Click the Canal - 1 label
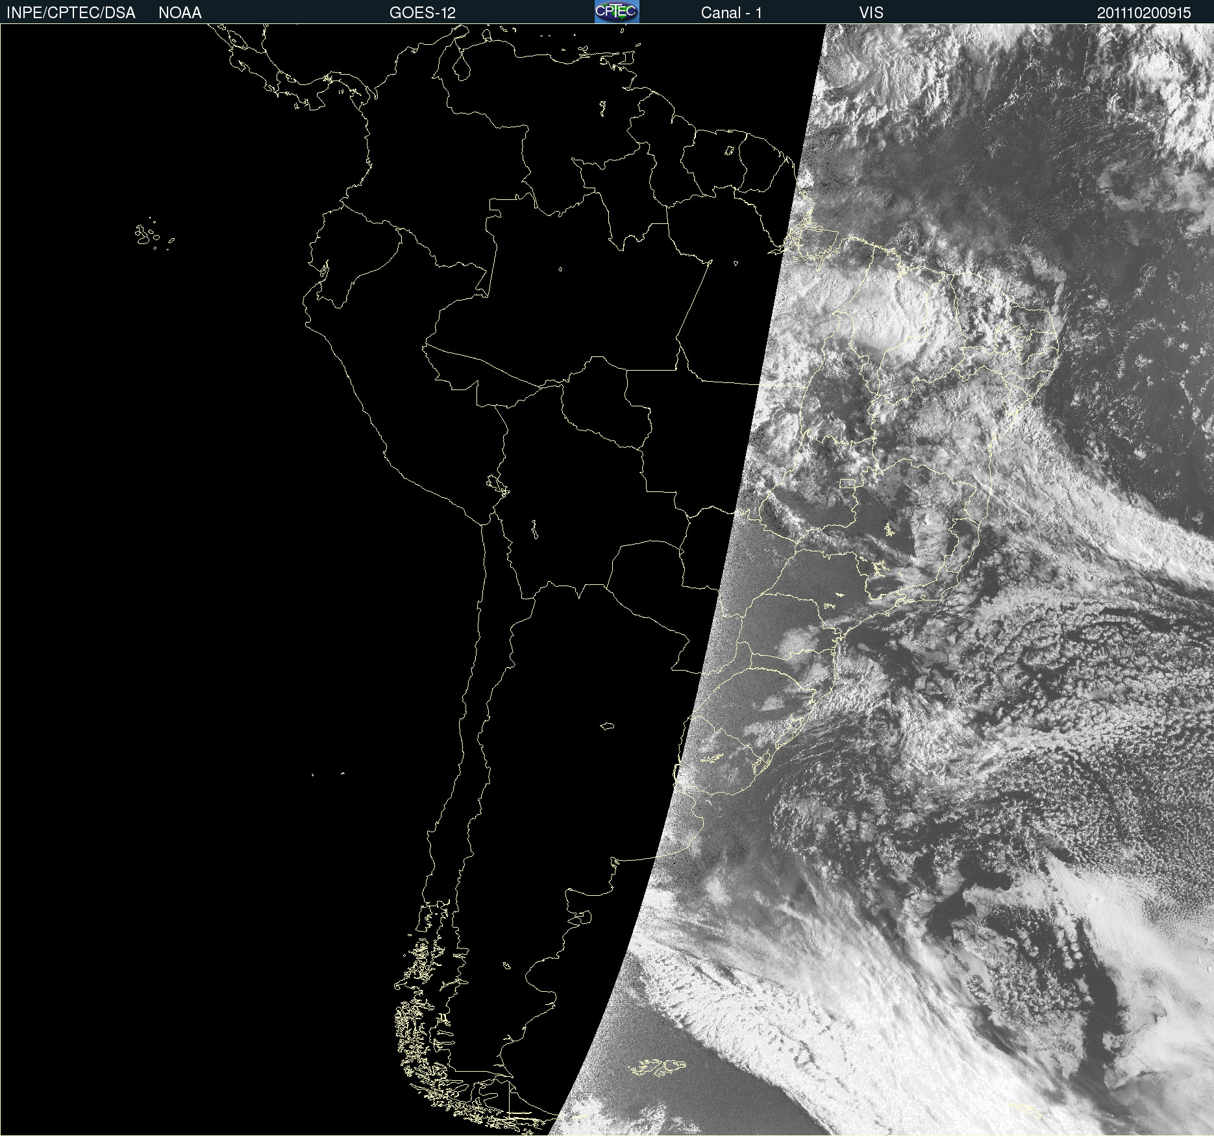1214x1136 pixels. coord(732,13)
